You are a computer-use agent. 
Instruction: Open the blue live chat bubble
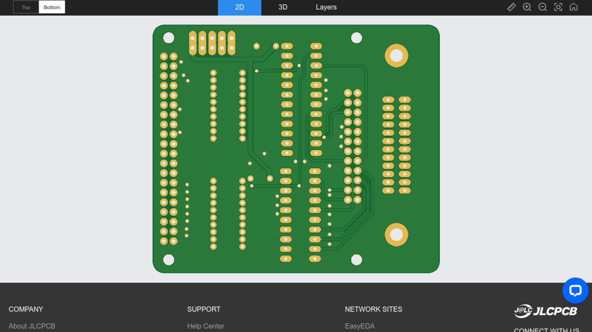tap(575, 290)
